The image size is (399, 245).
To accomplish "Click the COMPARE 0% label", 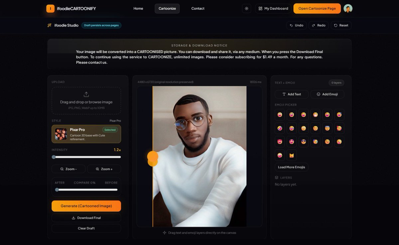I will (x=84, y=183).
